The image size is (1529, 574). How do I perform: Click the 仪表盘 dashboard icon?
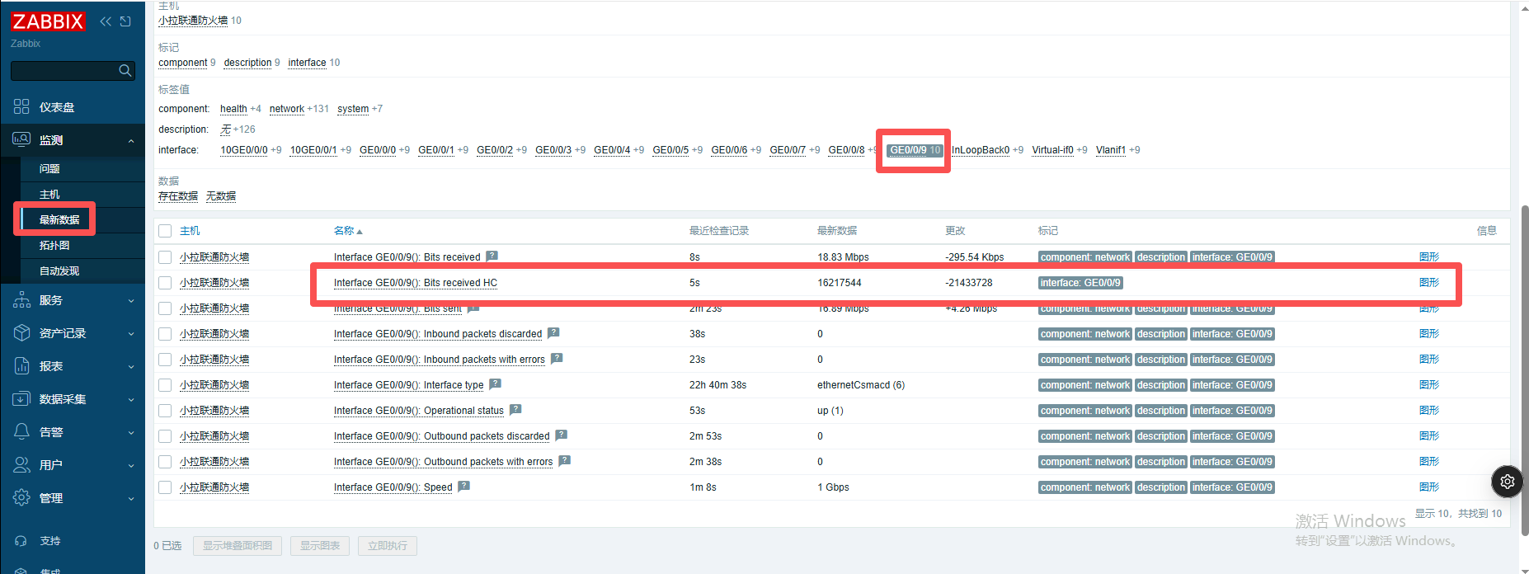21,106
